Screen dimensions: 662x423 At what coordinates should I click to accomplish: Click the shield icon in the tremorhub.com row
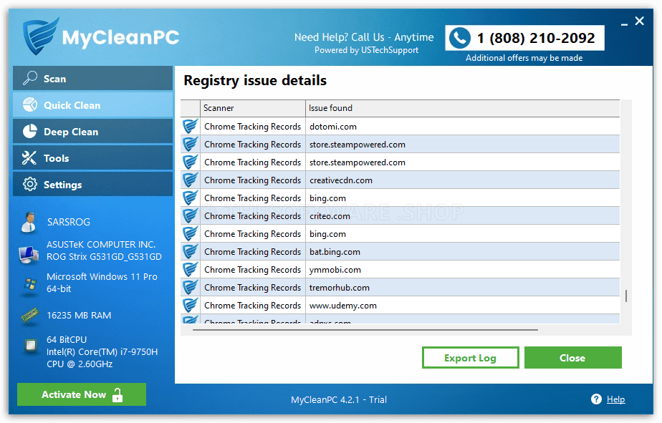pyautogui.click(x=190, y=287)
